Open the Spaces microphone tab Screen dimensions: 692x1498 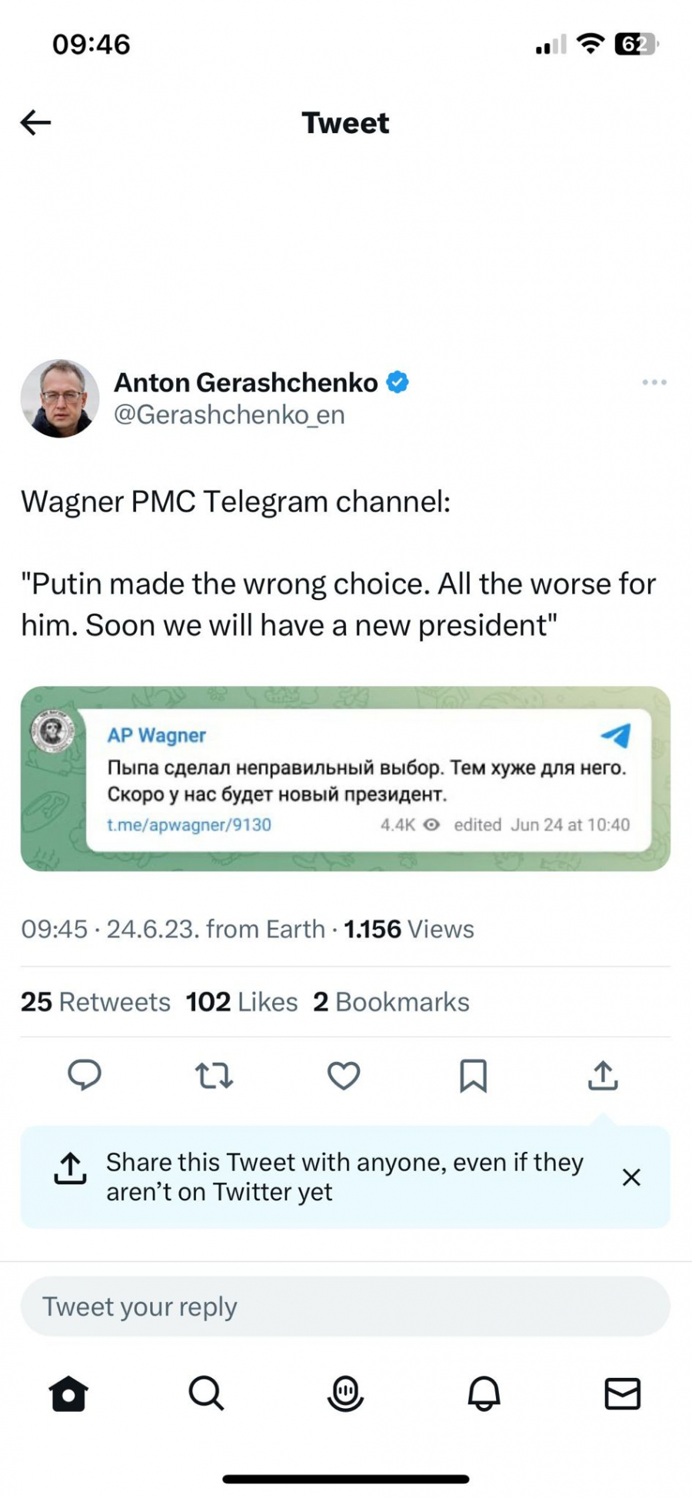pyautogui.click(x=345, y=1393)
